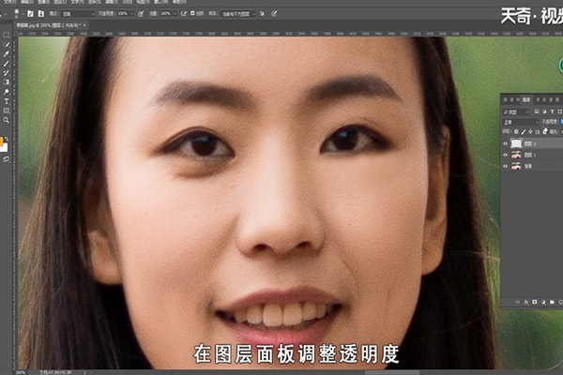Select the Brush tool in toolbar
The height and width of the screenshot is (375, 563).
point(7,64)
